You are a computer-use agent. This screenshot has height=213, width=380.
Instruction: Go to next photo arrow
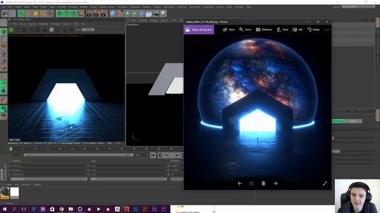pyautogui.click(x=275, y=183)
